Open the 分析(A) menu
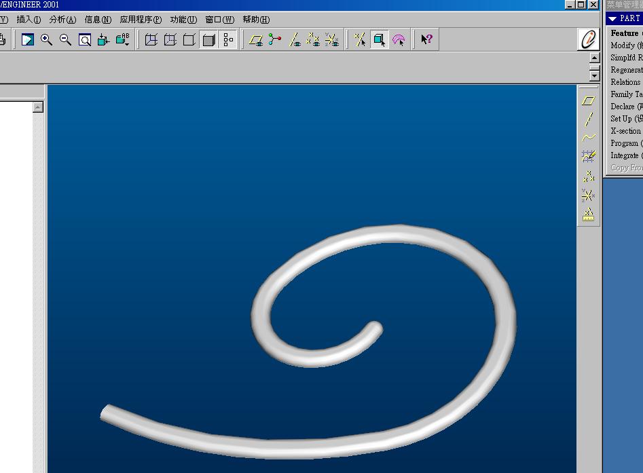 click(62, 20)
